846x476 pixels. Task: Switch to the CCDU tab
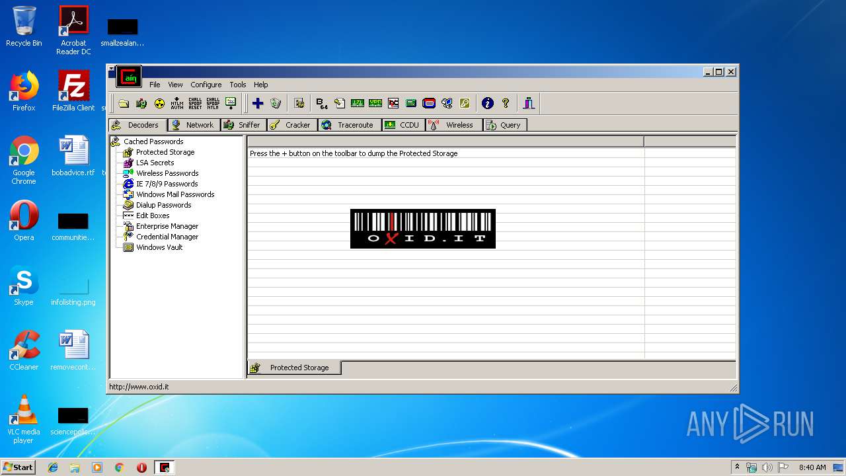(403, 125)
